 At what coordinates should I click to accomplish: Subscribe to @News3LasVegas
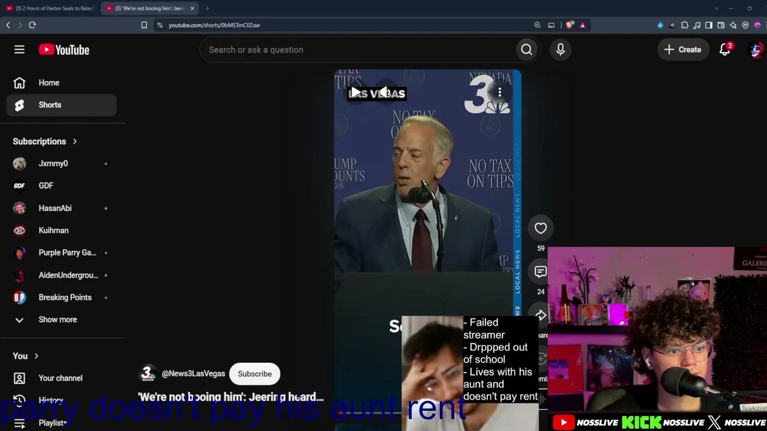[x=255, y=374]
